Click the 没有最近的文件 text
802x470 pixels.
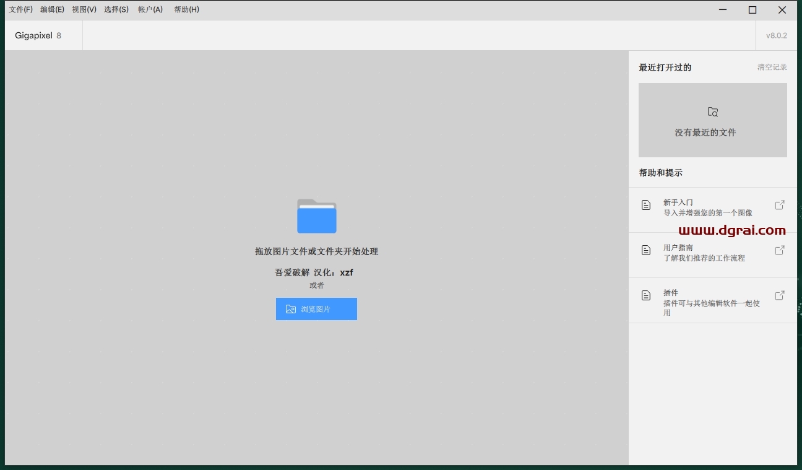point(705,133)
